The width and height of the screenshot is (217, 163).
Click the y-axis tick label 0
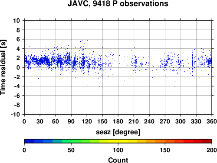click(x=18, y=67)
